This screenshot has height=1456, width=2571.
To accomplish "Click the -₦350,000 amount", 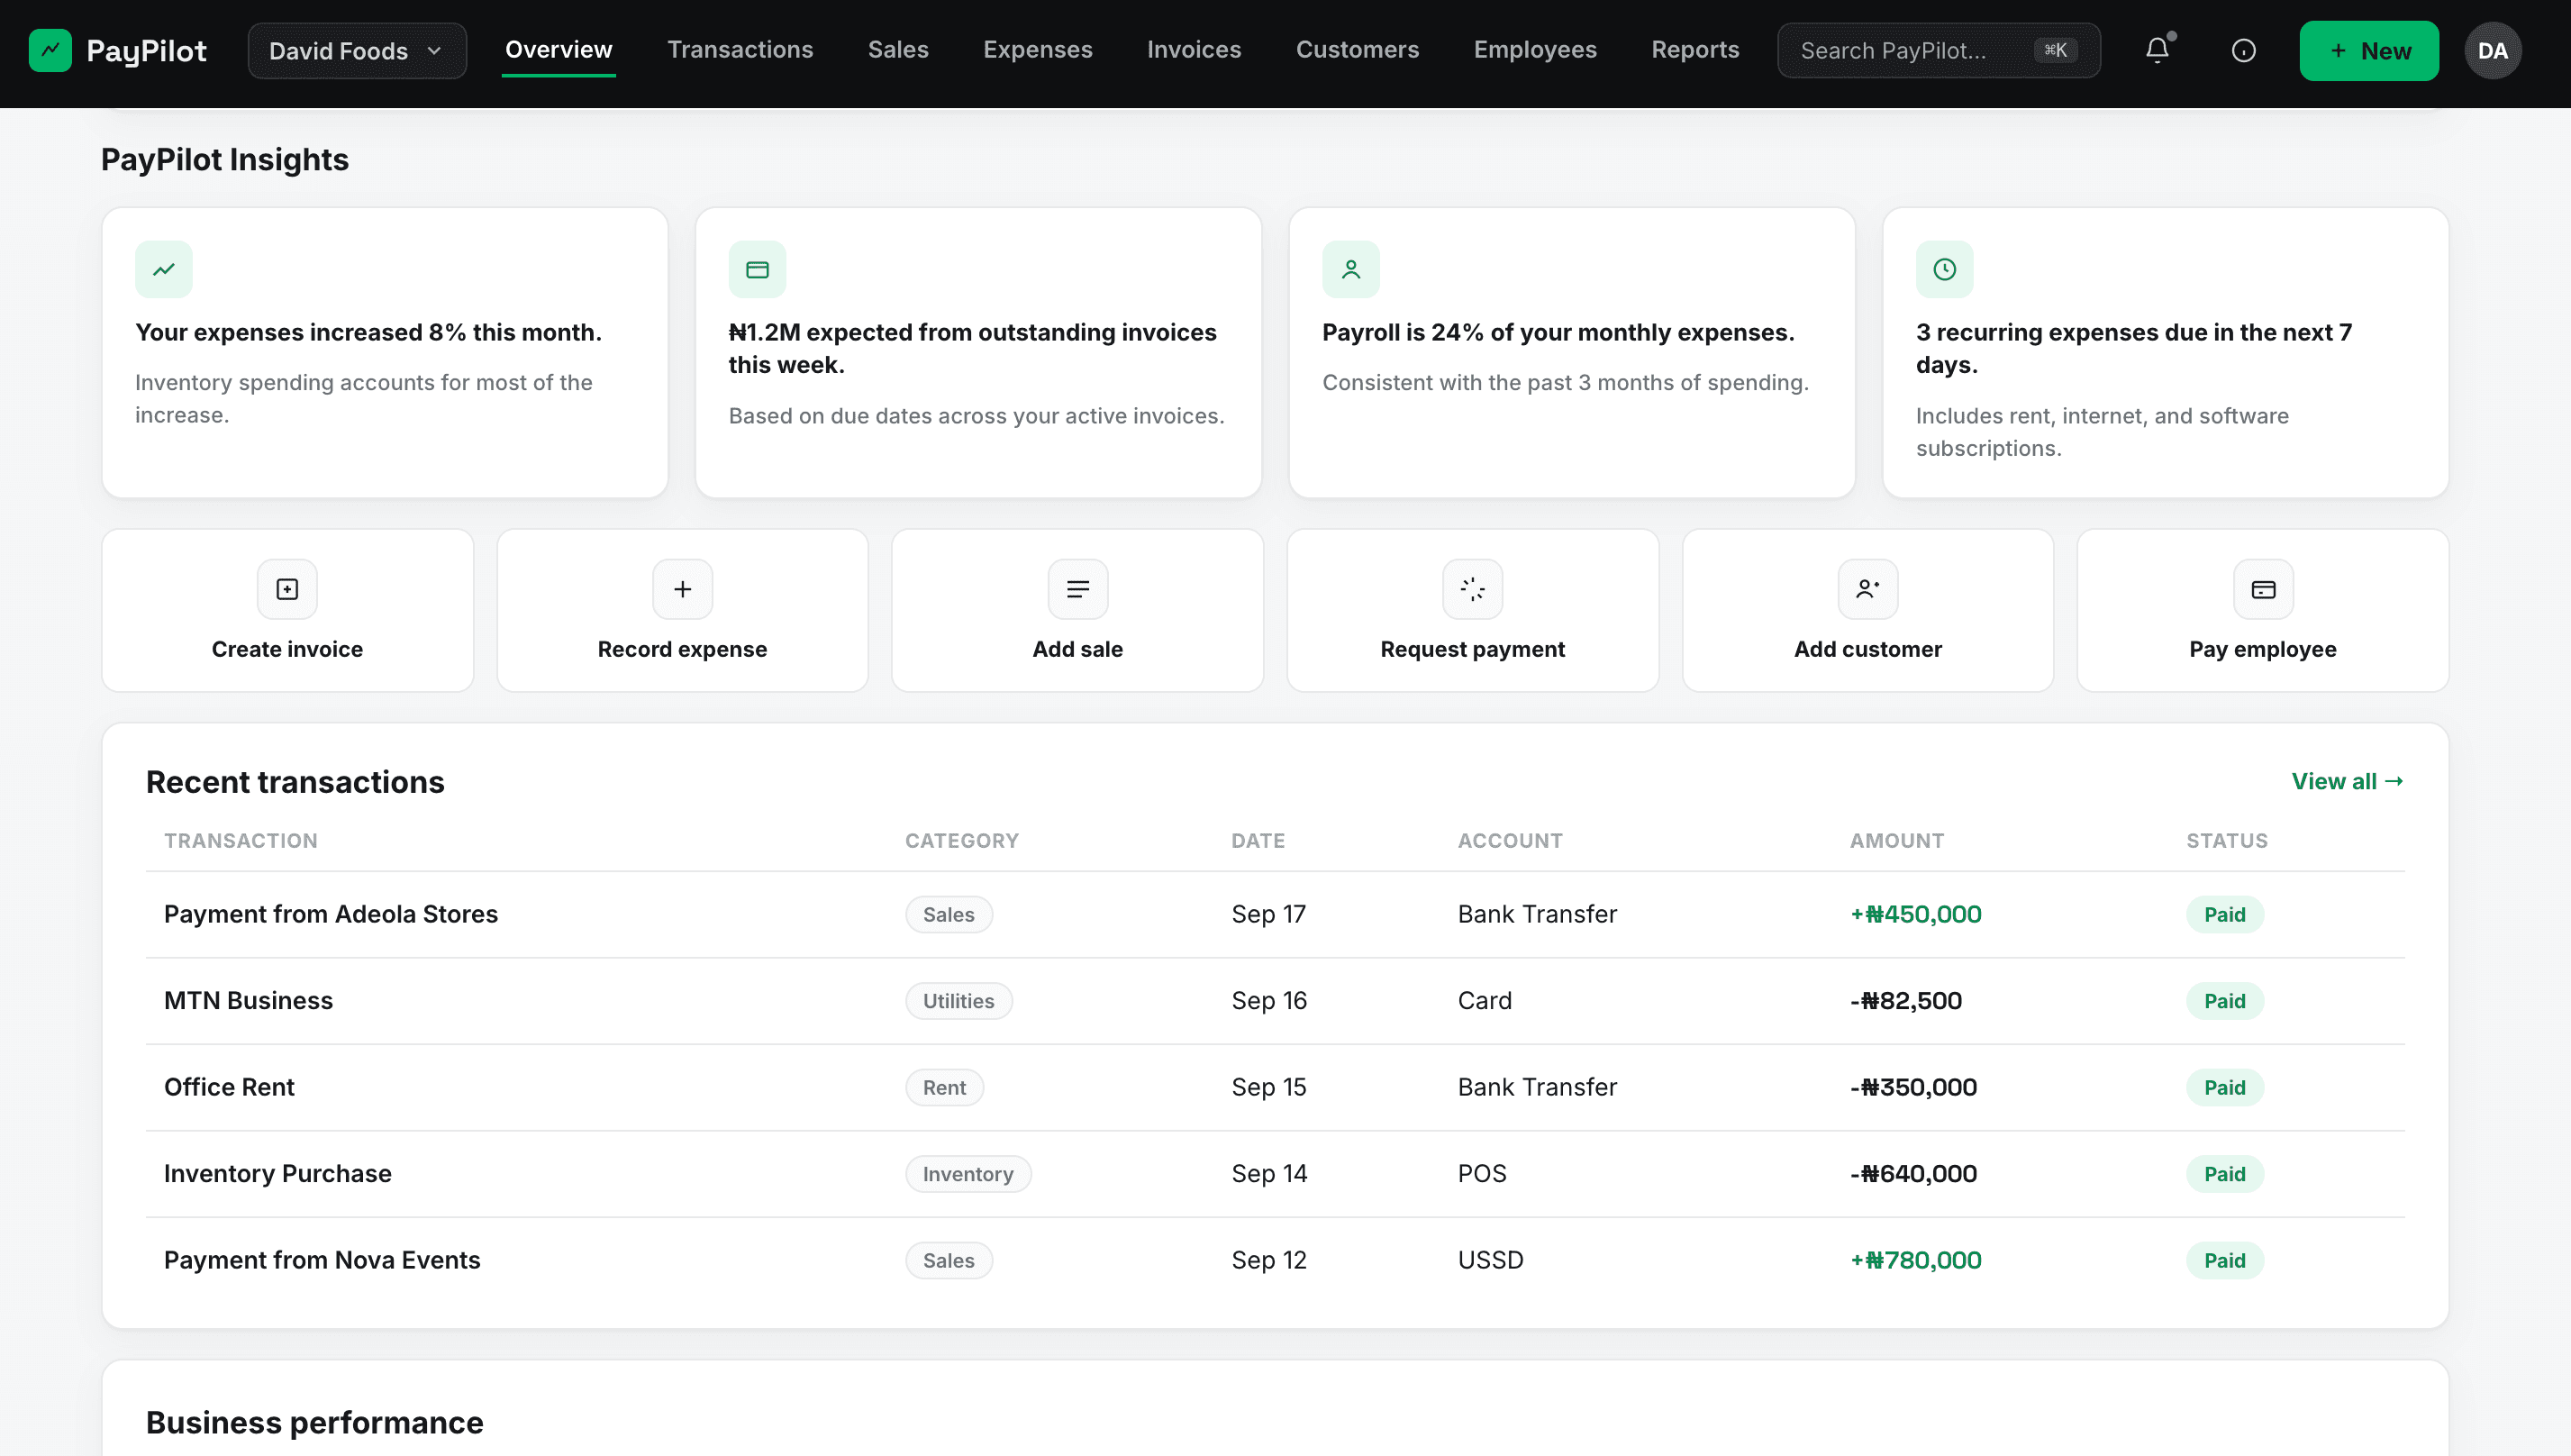I will [1912, 1087].
